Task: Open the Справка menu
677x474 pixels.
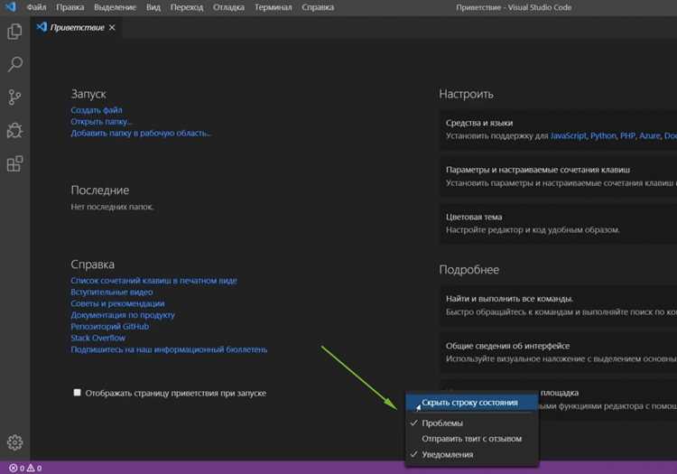Action: tap(318, 7)
